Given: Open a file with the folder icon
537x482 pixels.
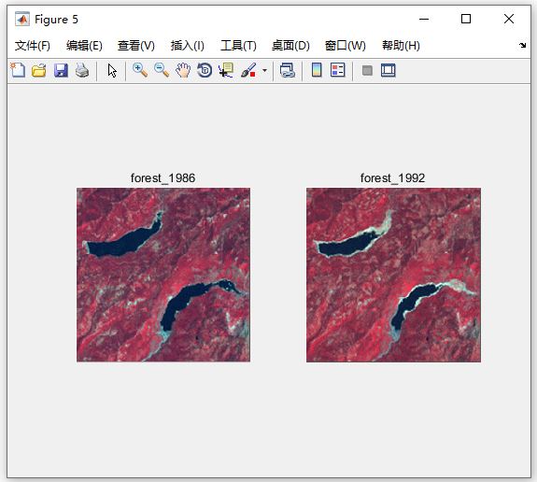Looking at the screenshot, I should pyautogui.click(x=39, y=71).
